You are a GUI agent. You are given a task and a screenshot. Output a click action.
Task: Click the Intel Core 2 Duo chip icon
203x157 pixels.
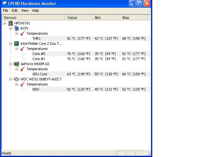tap(16, 44)
